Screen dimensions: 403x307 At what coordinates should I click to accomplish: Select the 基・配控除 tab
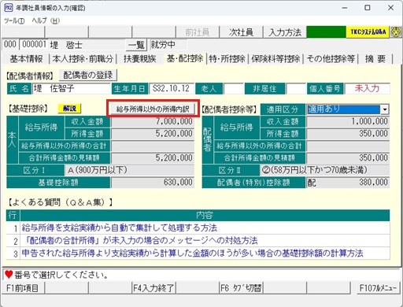pos(185,58)
